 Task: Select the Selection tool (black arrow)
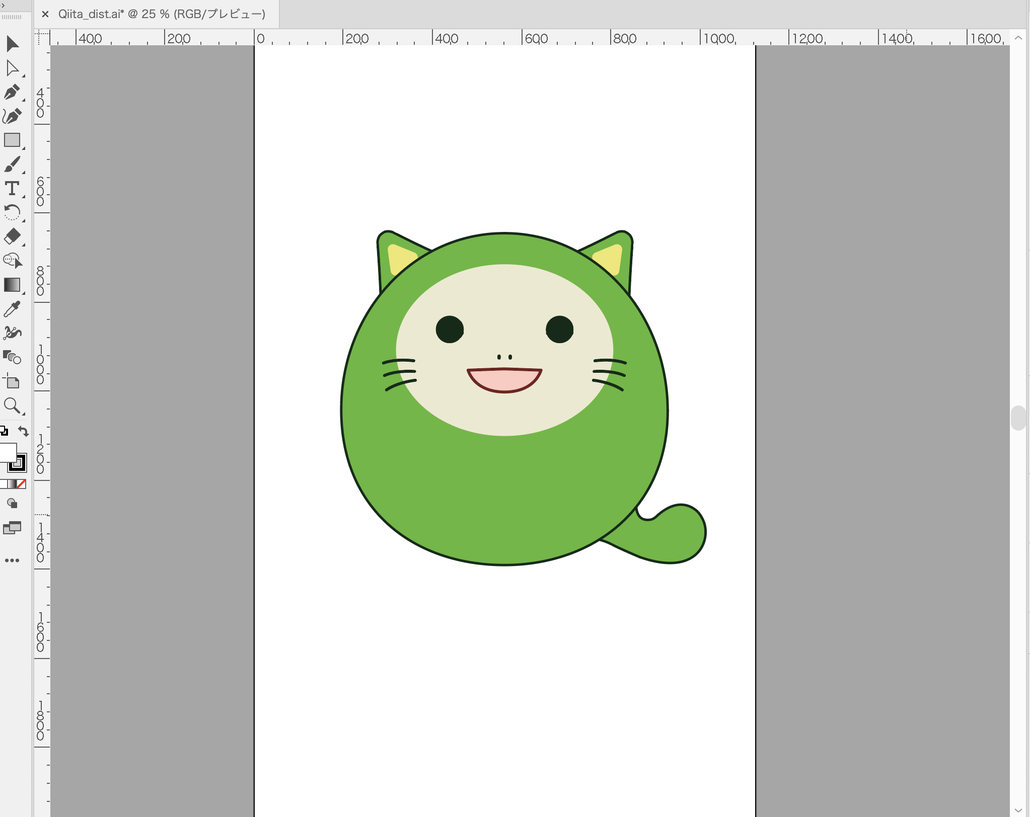click(x=13, y=44)
